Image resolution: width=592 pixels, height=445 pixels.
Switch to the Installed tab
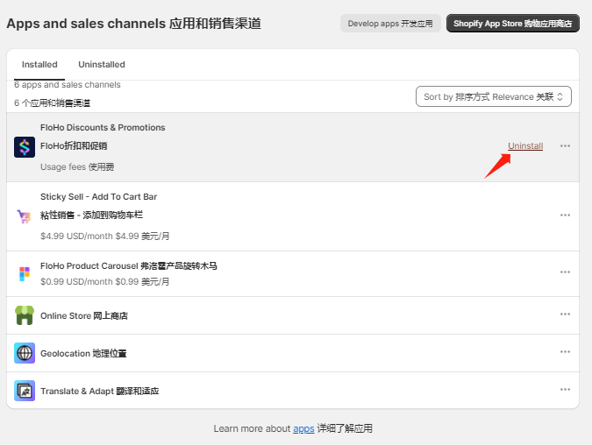[39, 65]
